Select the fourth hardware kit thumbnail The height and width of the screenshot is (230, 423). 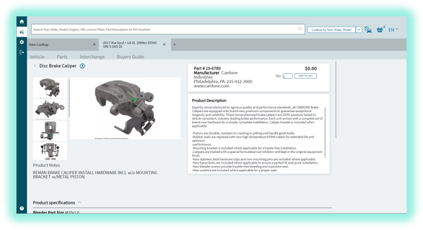50,151
